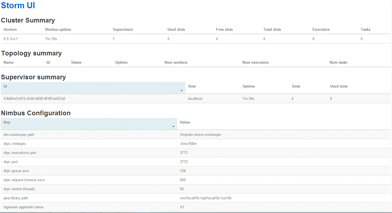Click the Free slots column header
Image resolution: width=392 pixels, height=213 pixels.
(224, 29)
